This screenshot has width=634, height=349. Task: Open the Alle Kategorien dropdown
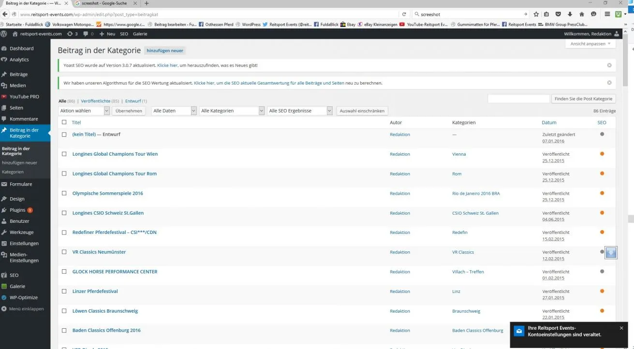232,111
